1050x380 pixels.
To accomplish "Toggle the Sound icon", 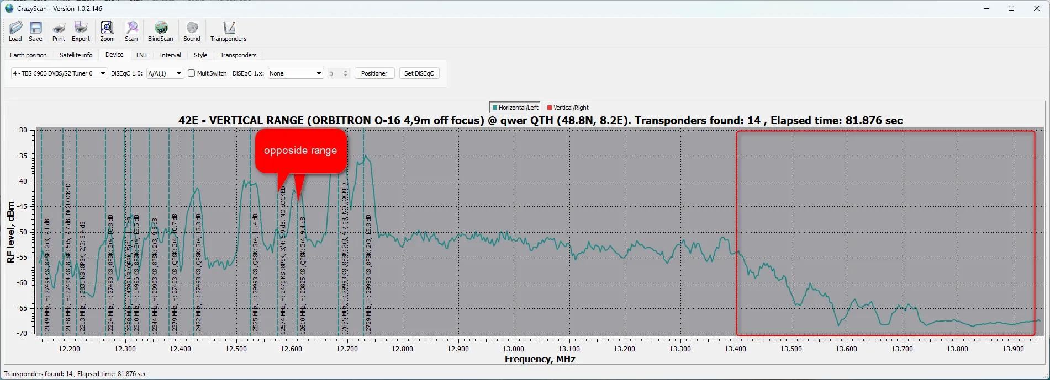I will [192, 31].
